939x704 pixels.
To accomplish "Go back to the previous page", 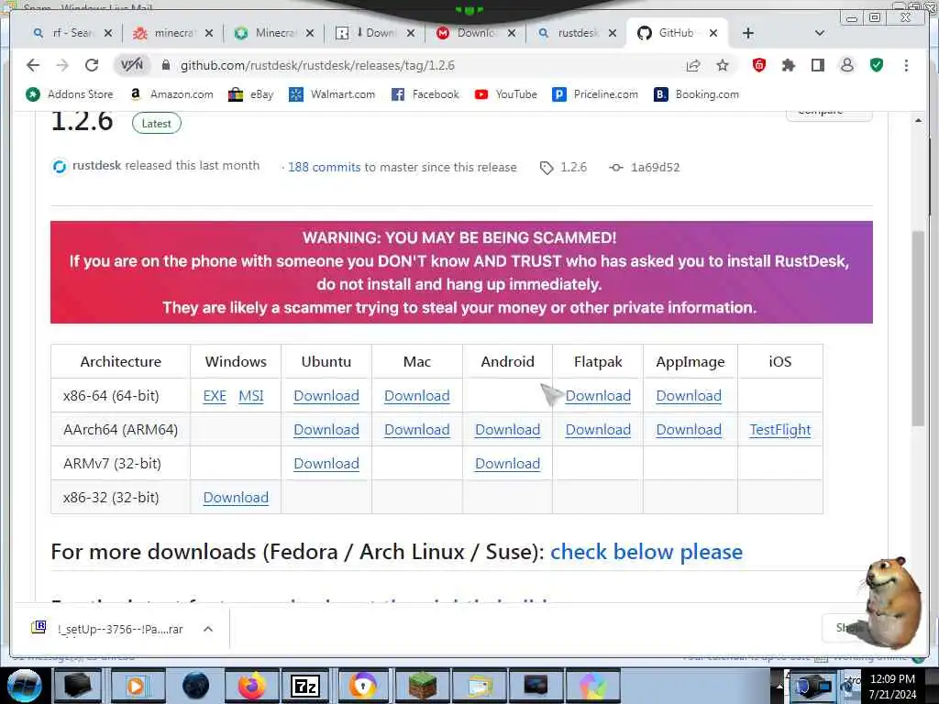I will coord(33,65).
